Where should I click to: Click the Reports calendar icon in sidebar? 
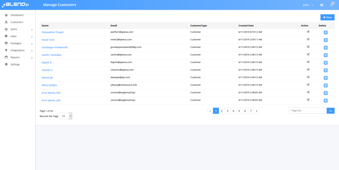click(x=6, y=57)
